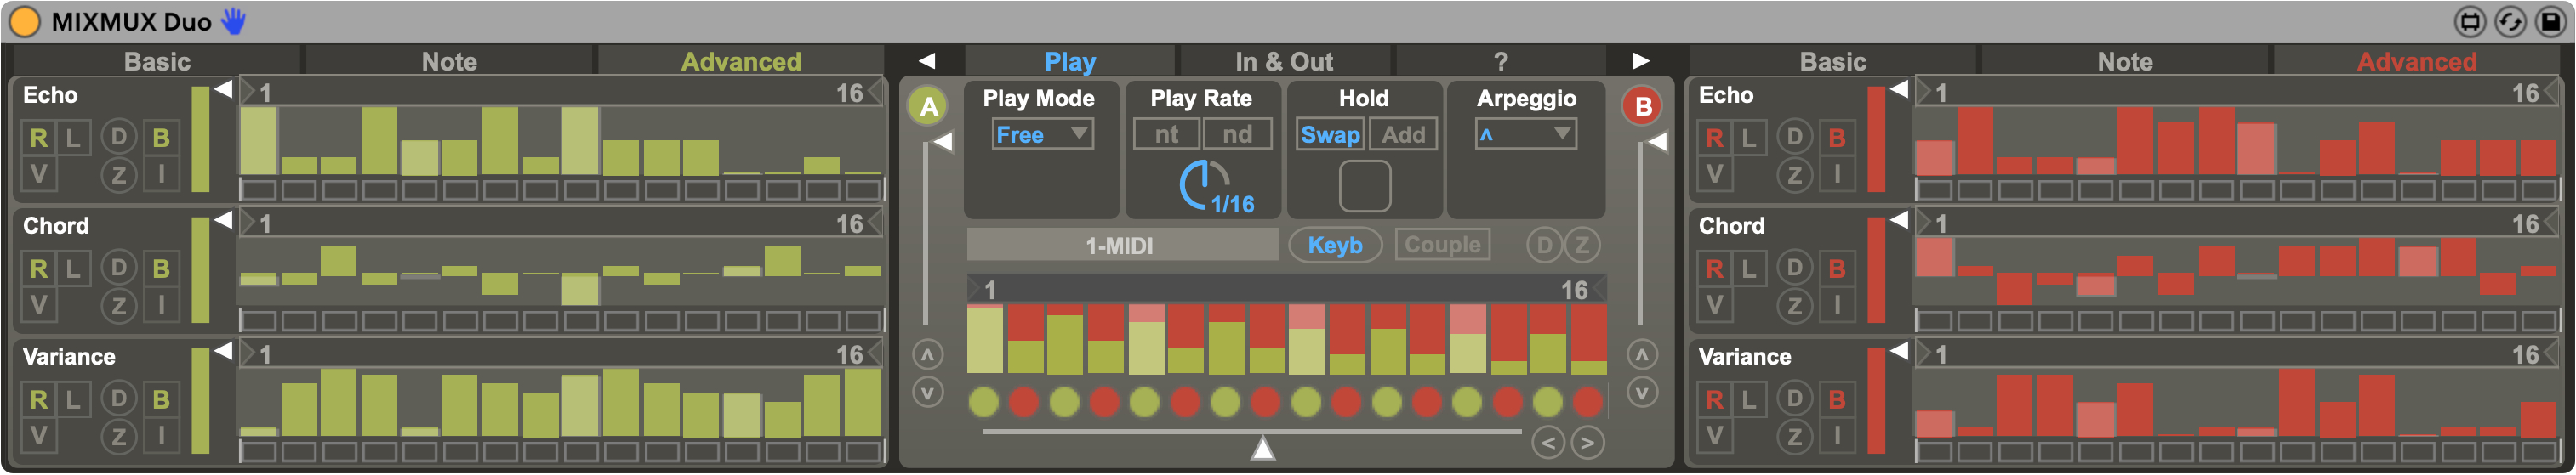Adjust the Play Rate 1/16 dial
This screenshot has height=475, width=2576.
coord(1204,184)
